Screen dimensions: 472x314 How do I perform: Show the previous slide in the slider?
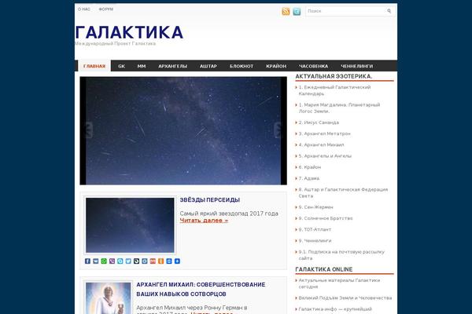tap(89, 130)
